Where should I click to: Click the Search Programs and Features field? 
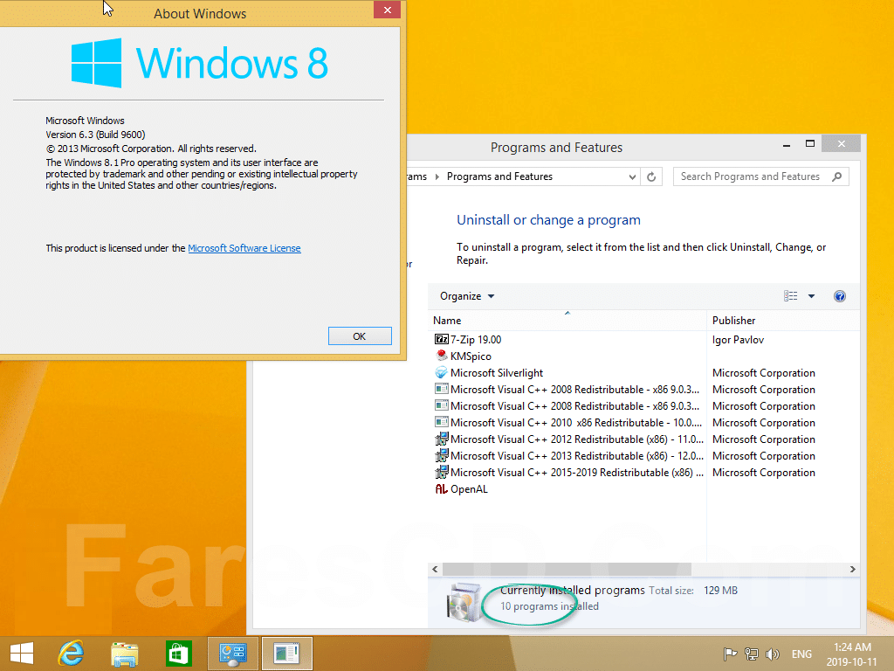coord(751,176)
